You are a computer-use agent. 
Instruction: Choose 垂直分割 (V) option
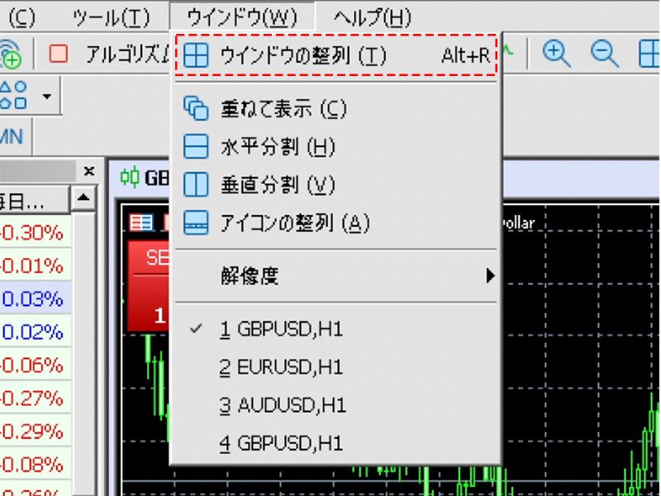click(x=336, y=184)
